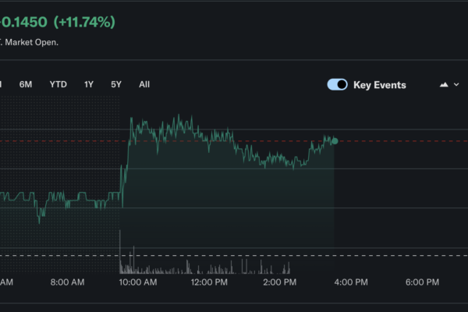Choose the 1Y chart range
The width and height of the screenshot is (468, 312).
[x=89, y=84]
